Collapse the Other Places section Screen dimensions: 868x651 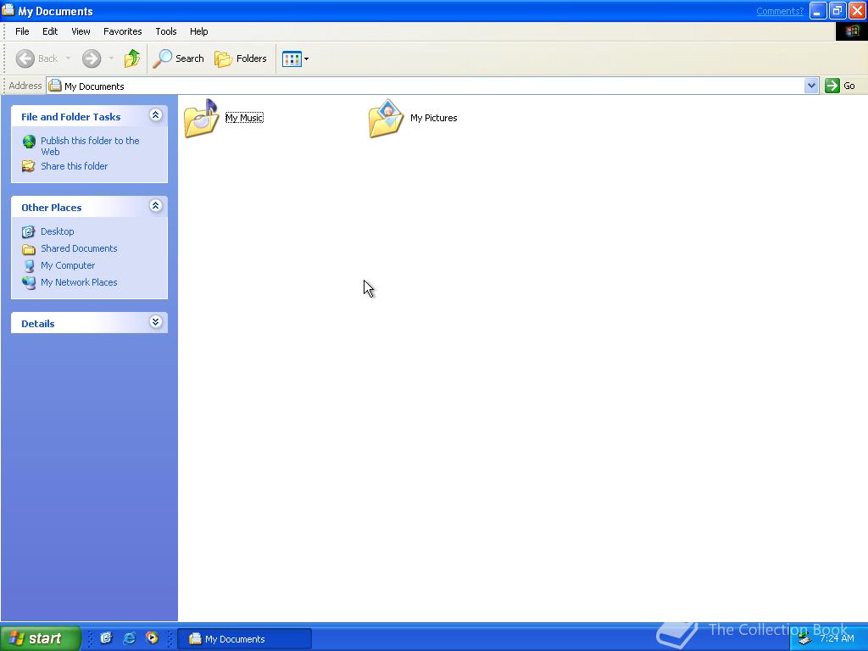tap(156, 205)
